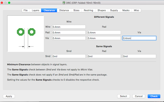Click the green zoom window button
Screen dimensions: 164x102
(9, 3)
